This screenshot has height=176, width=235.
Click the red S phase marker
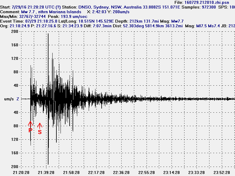click(x=40, y=128)
